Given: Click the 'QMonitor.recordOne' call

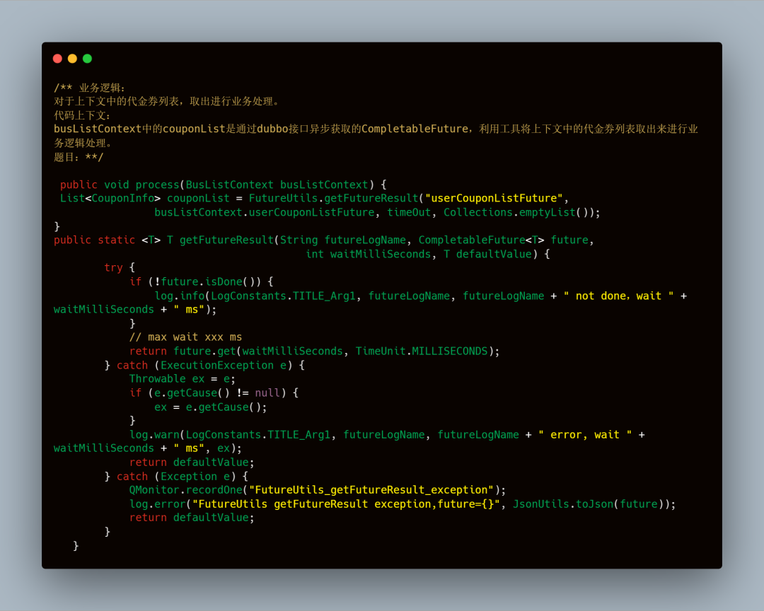Looking at the screenshot, I should tap(185, 490).
